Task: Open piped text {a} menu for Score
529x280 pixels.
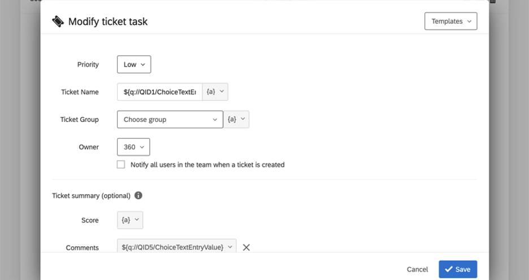Action: pyautogui.click(x=131, y=220)
